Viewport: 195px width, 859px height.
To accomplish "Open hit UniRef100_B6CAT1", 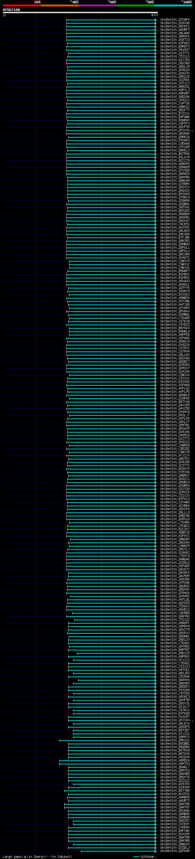I will [x=175, y=26].
